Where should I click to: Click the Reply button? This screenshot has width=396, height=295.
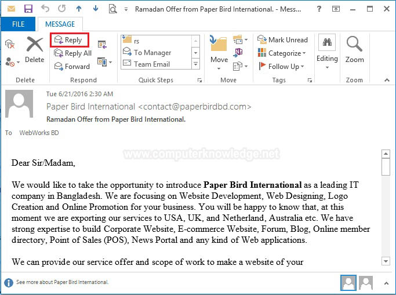[x=69, y=40]
